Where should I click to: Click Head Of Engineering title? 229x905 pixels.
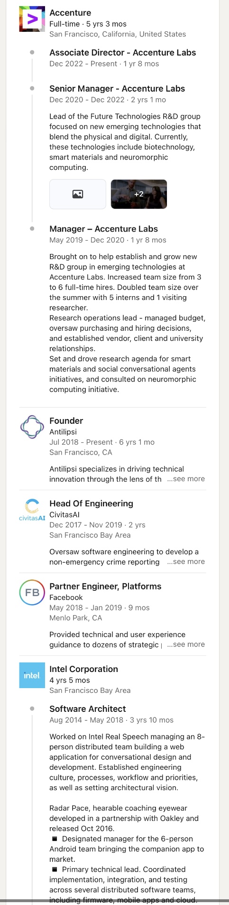point(92,504)
